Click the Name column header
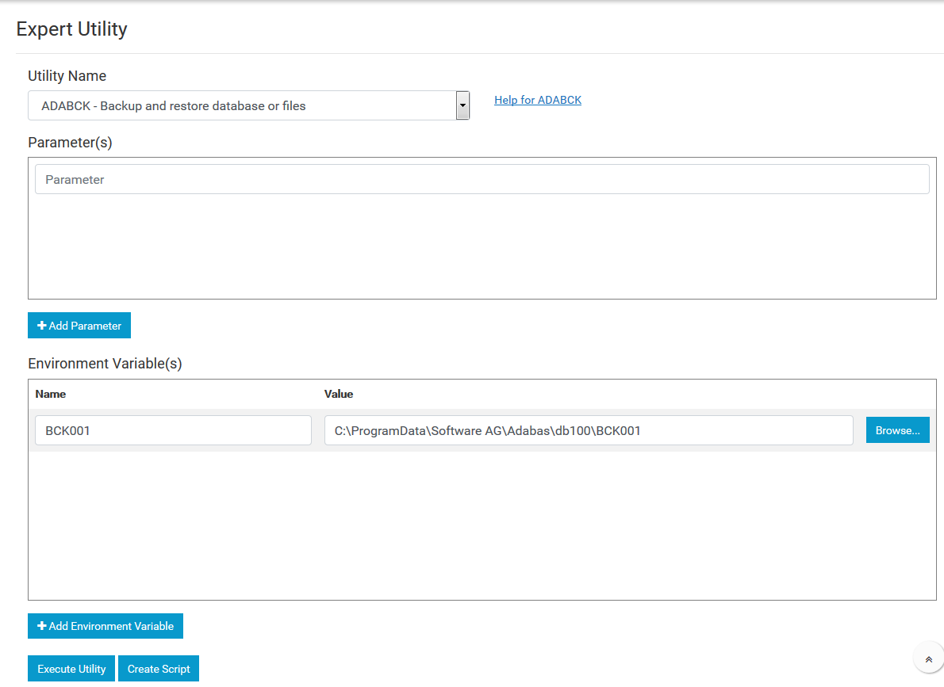This screenshot has height=687, width=944. pos(51,394)
